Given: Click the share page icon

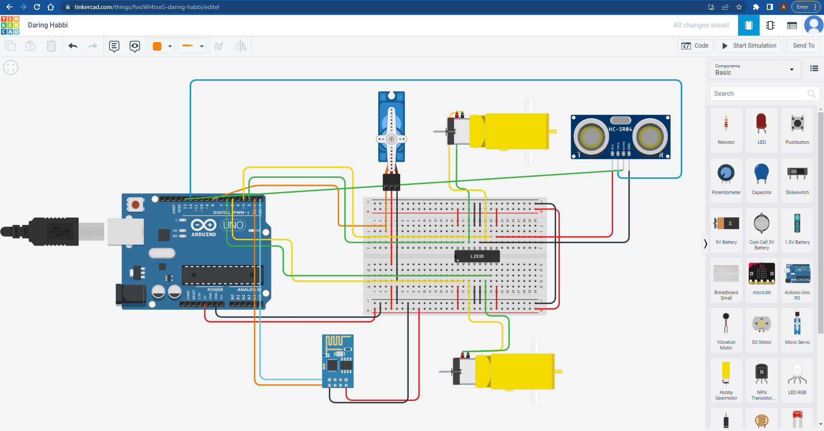Looking at the screenshot, I should (725, 7).
